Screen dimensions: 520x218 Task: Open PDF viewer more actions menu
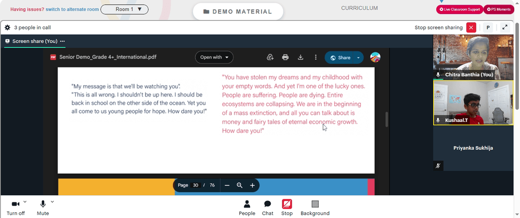[316, 57]
